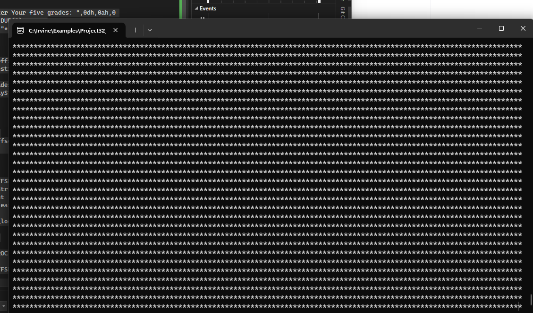
Task: Open a new terminal tab with the plus button
Action: (135, 30)
